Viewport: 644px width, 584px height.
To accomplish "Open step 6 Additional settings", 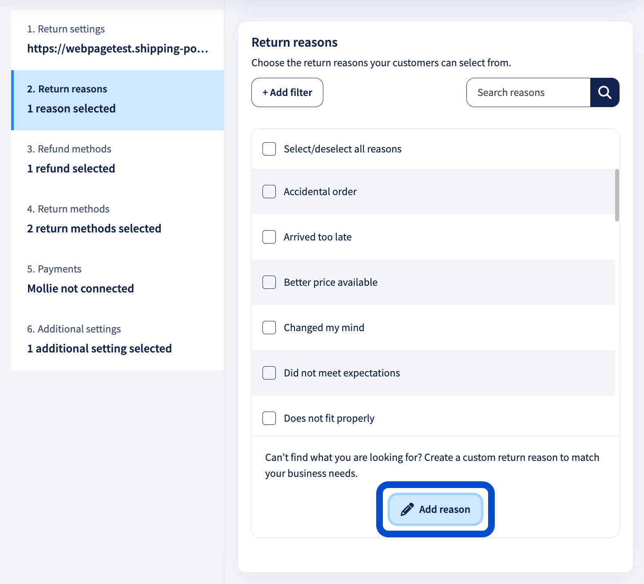I will click(x=118, y=340).
